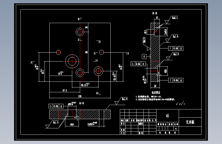Select the 设计 cell in title block
The height and width of the screenshot is (144, 222).
point(123,124)
